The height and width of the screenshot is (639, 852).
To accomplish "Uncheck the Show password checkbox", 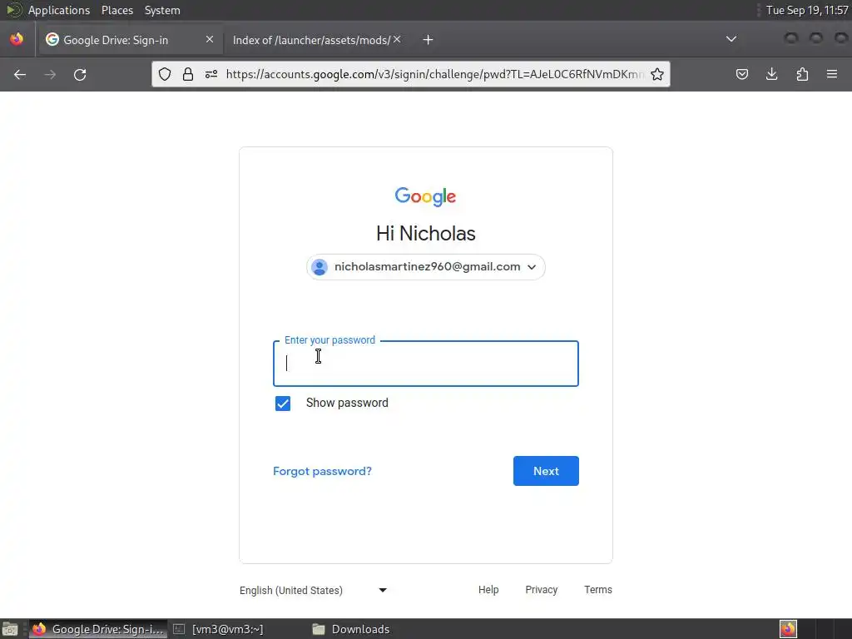I will 283,404.
